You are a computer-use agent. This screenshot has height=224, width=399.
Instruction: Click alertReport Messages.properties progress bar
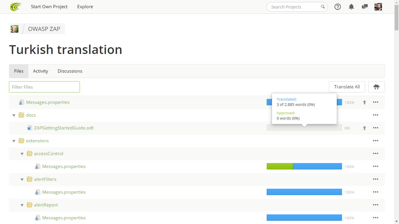pos(304,218)
